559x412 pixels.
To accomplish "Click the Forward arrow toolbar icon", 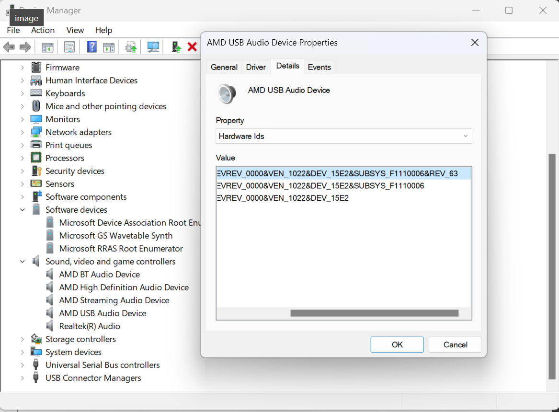I will pos(25,46).
